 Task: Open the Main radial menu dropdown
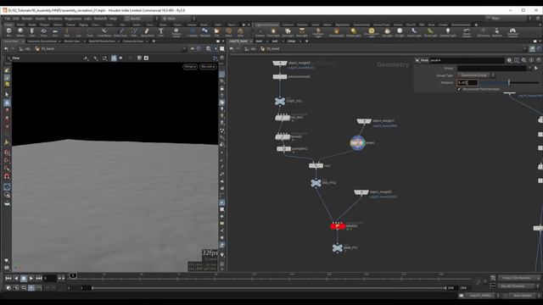pos(178,19)
